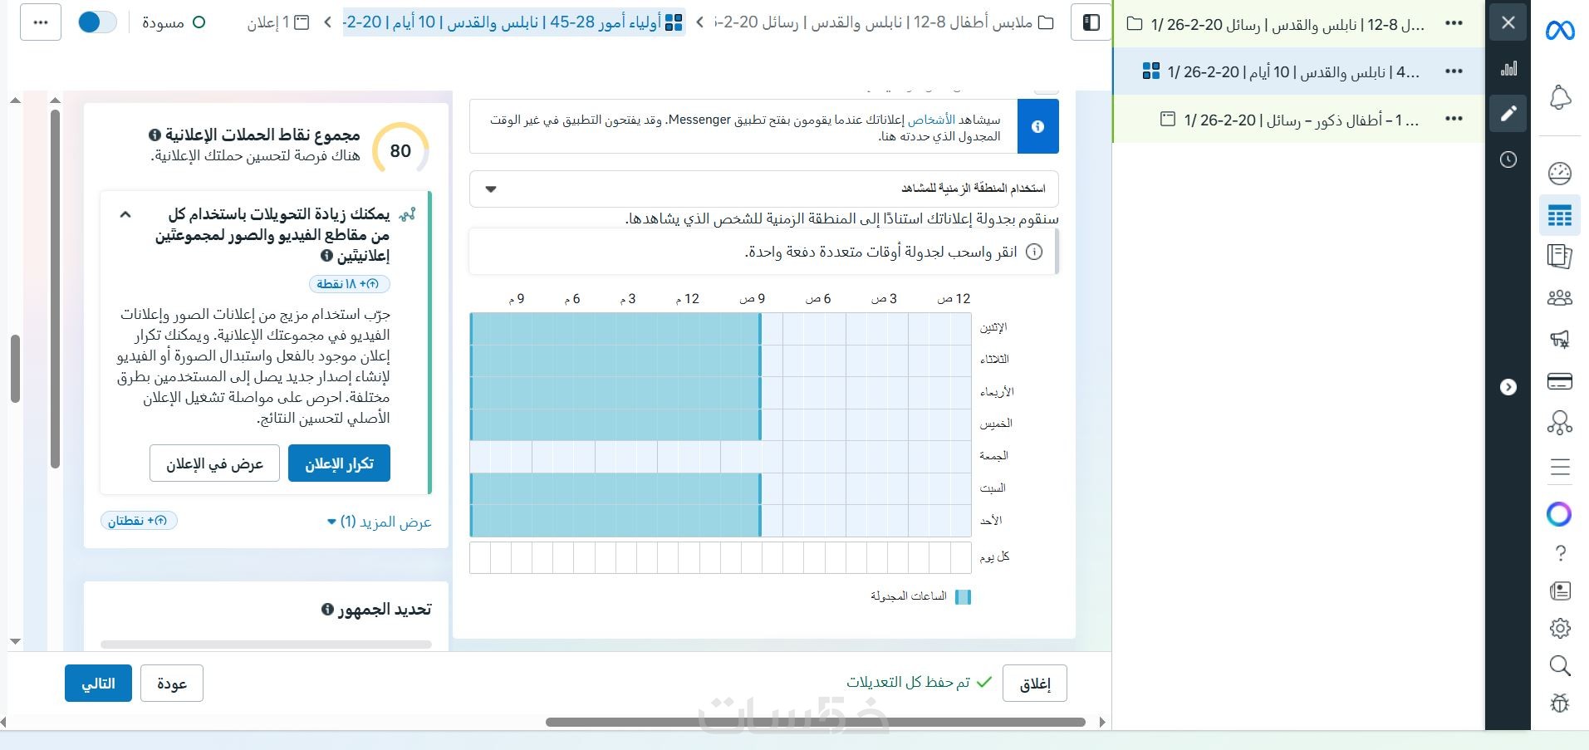Click the +١٨ نقطة badge
Viewport: 1589px width, 750px height.
pyautogui.click(x=349, y=284)
